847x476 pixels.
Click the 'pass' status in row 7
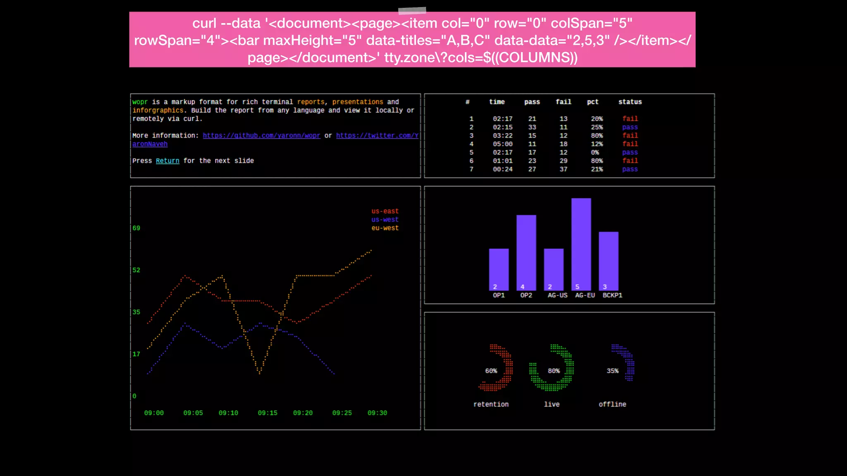click(630, 169)
